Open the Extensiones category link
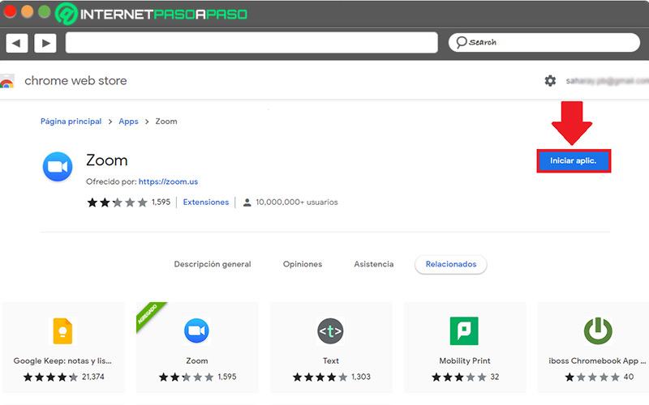 coord(206,202)
